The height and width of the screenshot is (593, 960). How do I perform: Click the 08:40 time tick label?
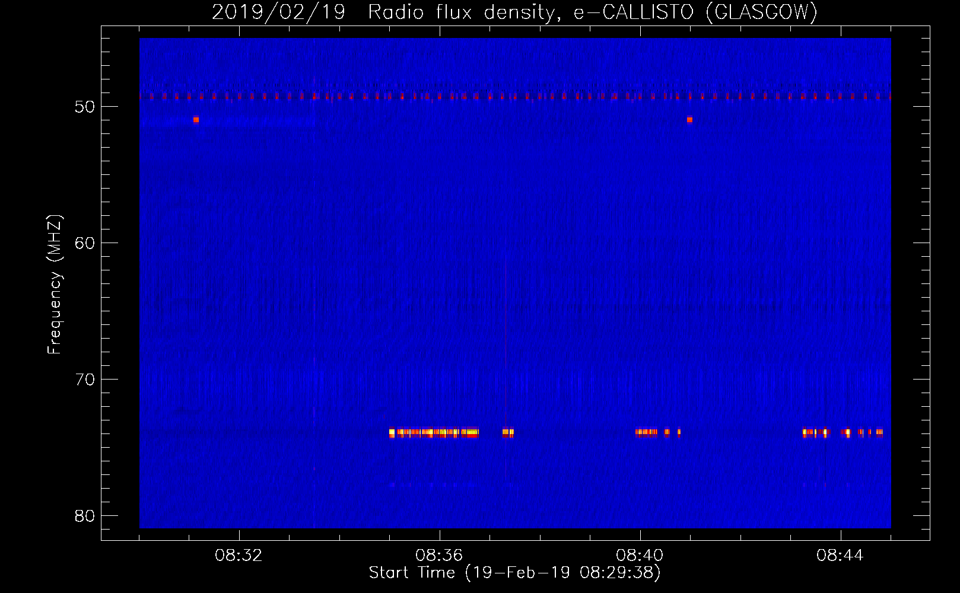(640, 556)
